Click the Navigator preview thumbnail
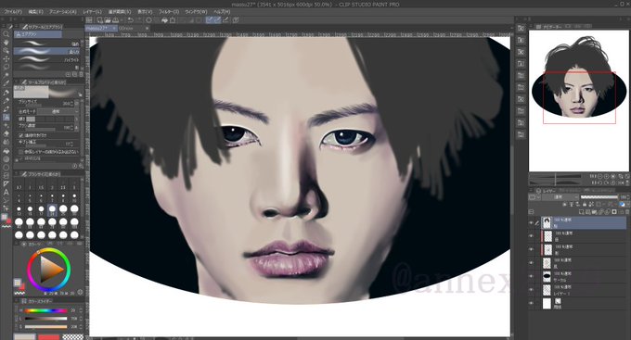The image size is (631, 340). tap(579, 100)
